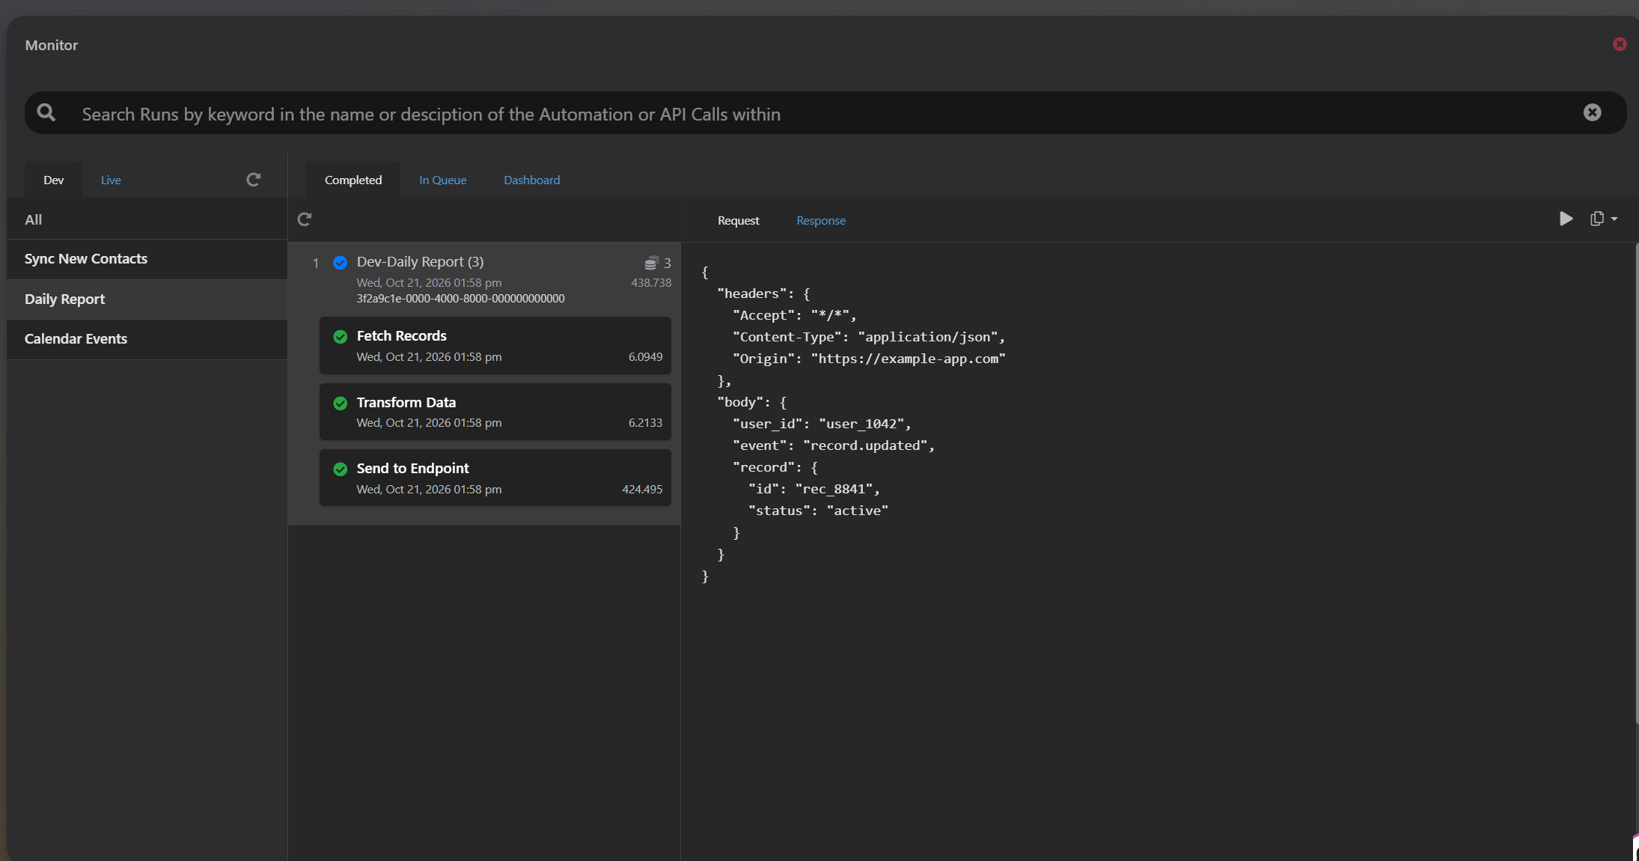Click the stacked coins icon on Dev-Daily Report
Image resolution: width=1639 pixels, height=861 pixels.
pyautogui.click(x=651, y=263)
